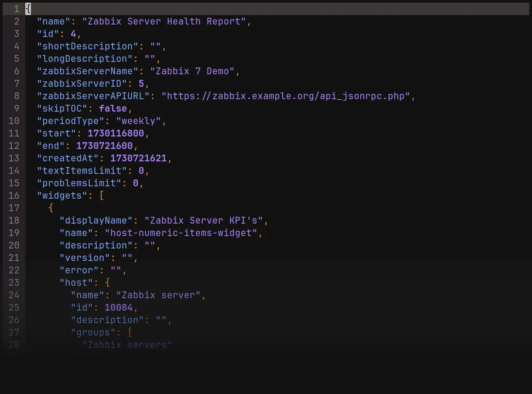Click the "widgets" key on line 16

coord(62,196)
